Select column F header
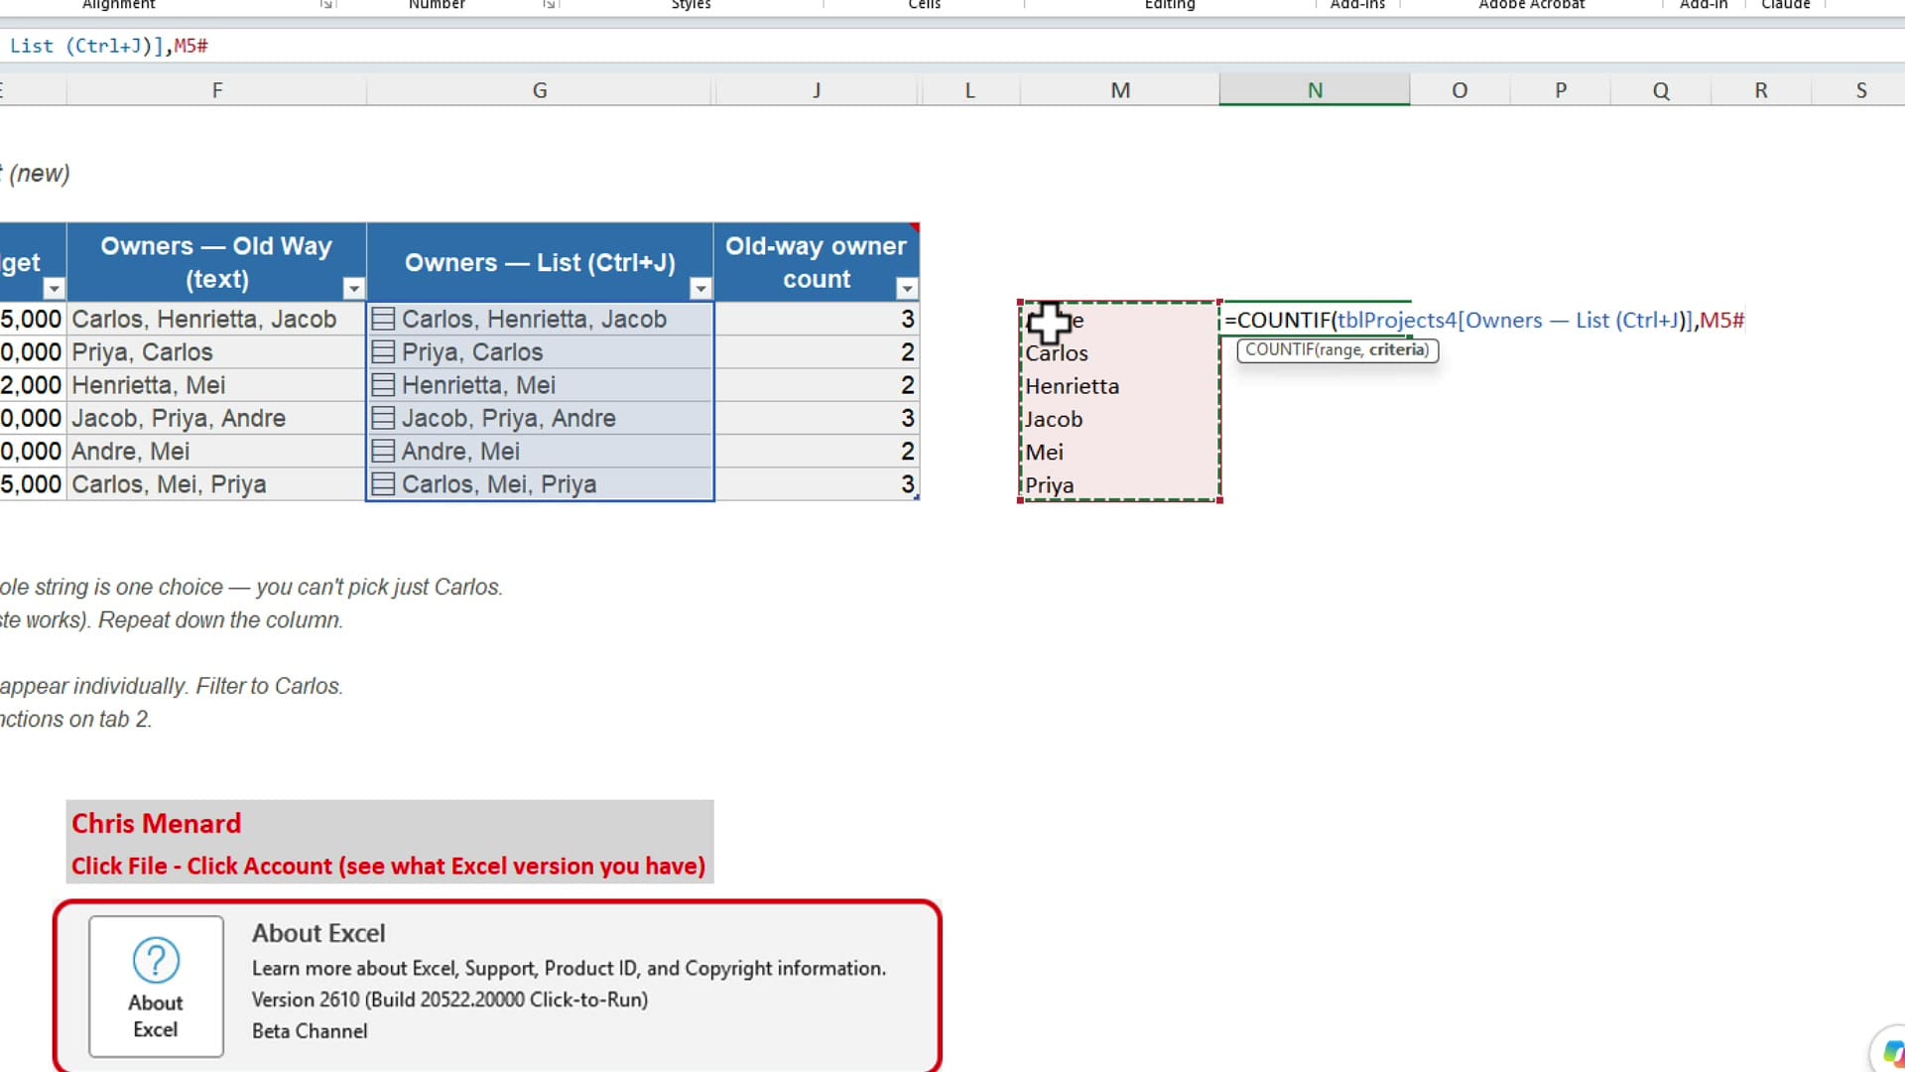This screenshot has width=1905, height=1072. 217,90
